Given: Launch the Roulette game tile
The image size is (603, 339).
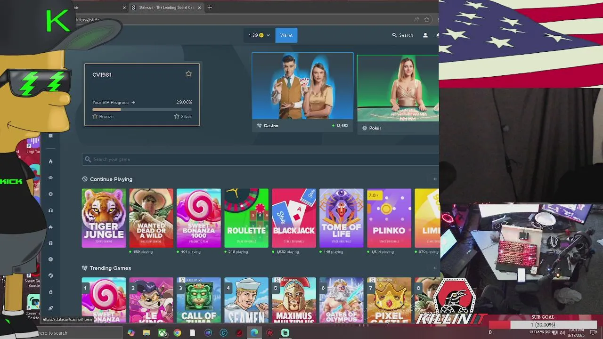Looking at the screenshot, I should [x=246, y=218].
